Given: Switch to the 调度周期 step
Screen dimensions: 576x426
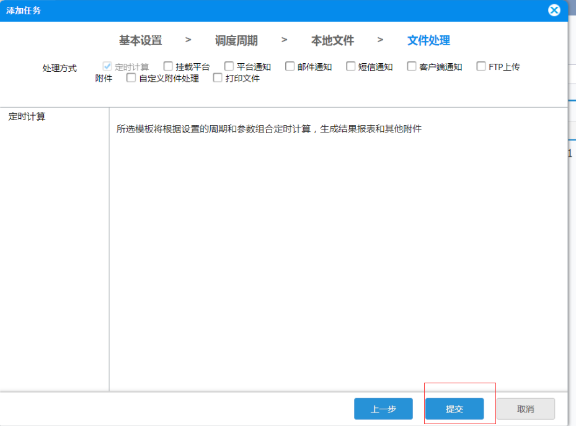Looking at the screenshot, I should click(236, 40).
